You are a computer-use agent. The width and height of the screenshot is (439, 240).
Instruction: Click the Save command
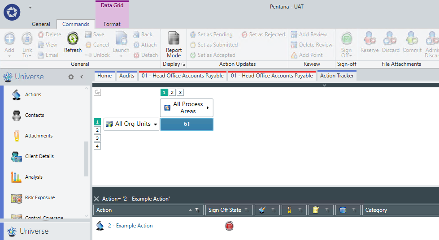tap(95, 34)
